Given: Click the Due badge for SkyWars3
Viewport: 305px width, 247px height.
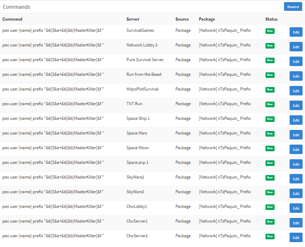Looking at the screenshot, I should click(270, 192).
